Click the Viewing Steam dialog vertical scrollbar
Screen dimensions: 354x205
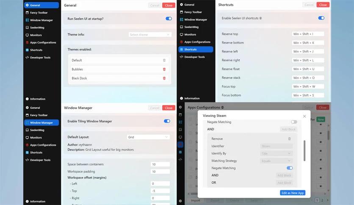coord(304,151)
